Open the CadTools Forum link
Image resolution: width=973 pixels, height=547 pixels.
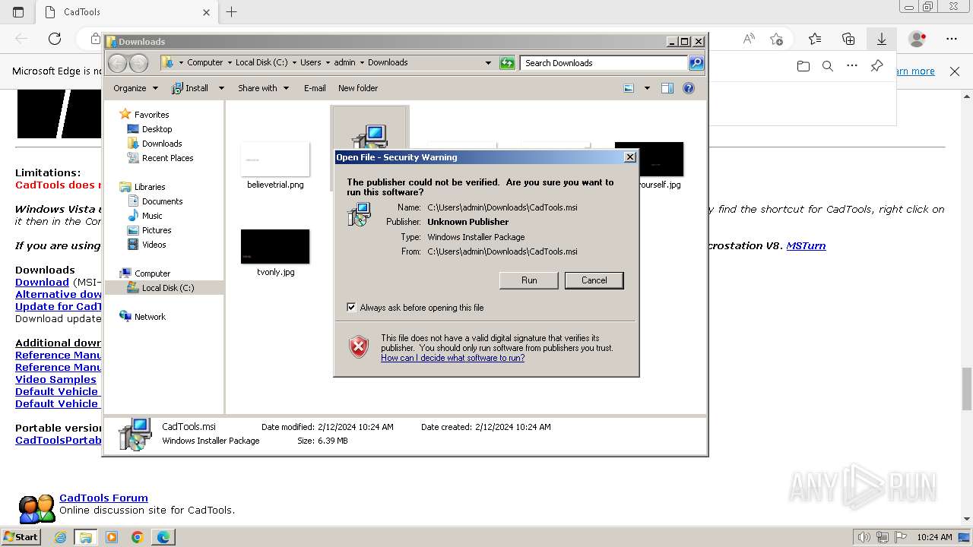[x=103, y=498]
